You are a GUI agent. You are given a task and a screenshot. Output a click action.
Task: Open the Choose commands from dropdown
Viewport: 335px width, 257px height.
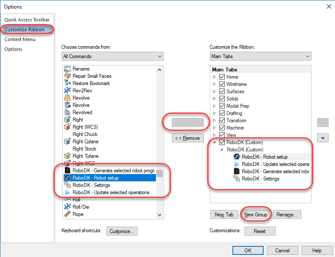[x=112, y=56]
